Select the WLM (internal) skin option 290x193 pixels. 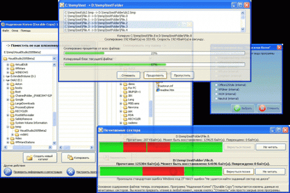(225, 94)
